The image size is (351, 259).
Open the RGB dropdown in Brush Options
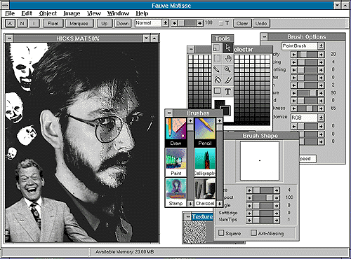pyautogui.click(x=321, y=118)
